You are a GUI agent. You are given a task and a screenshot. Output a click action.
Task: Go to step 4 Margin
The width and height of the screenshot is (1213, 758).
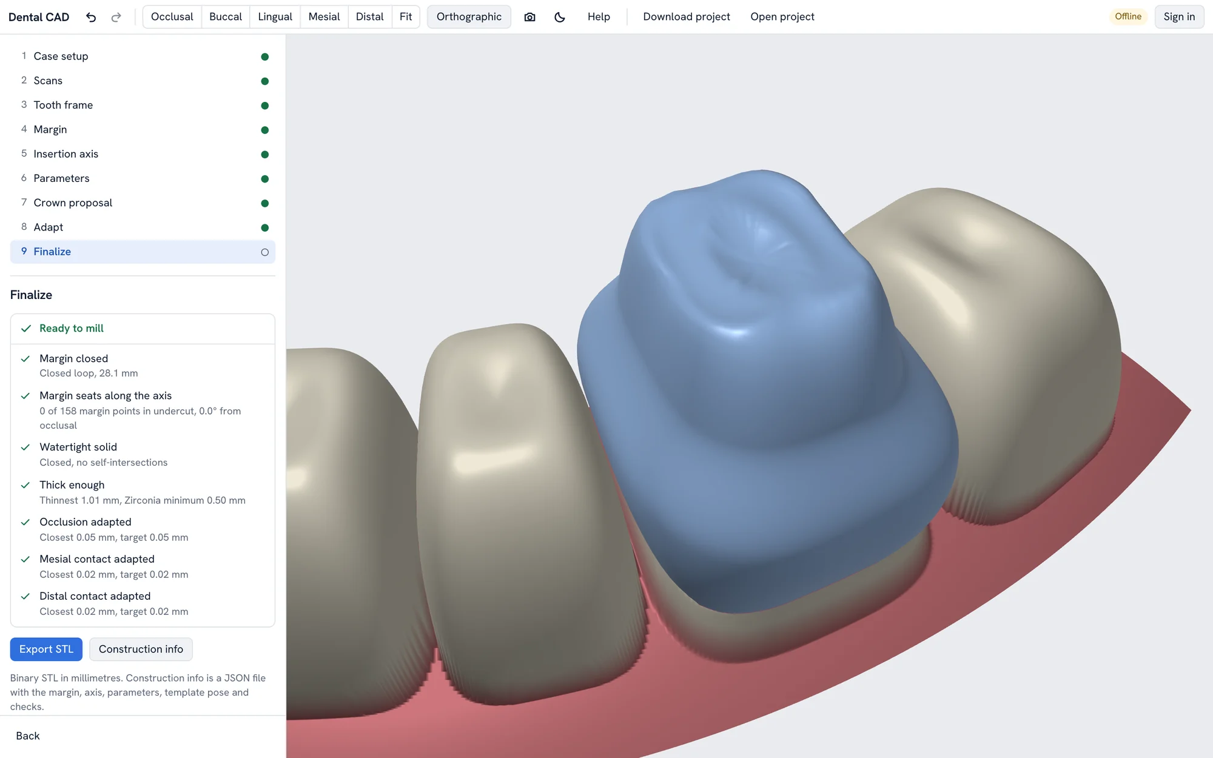[143, 130]
